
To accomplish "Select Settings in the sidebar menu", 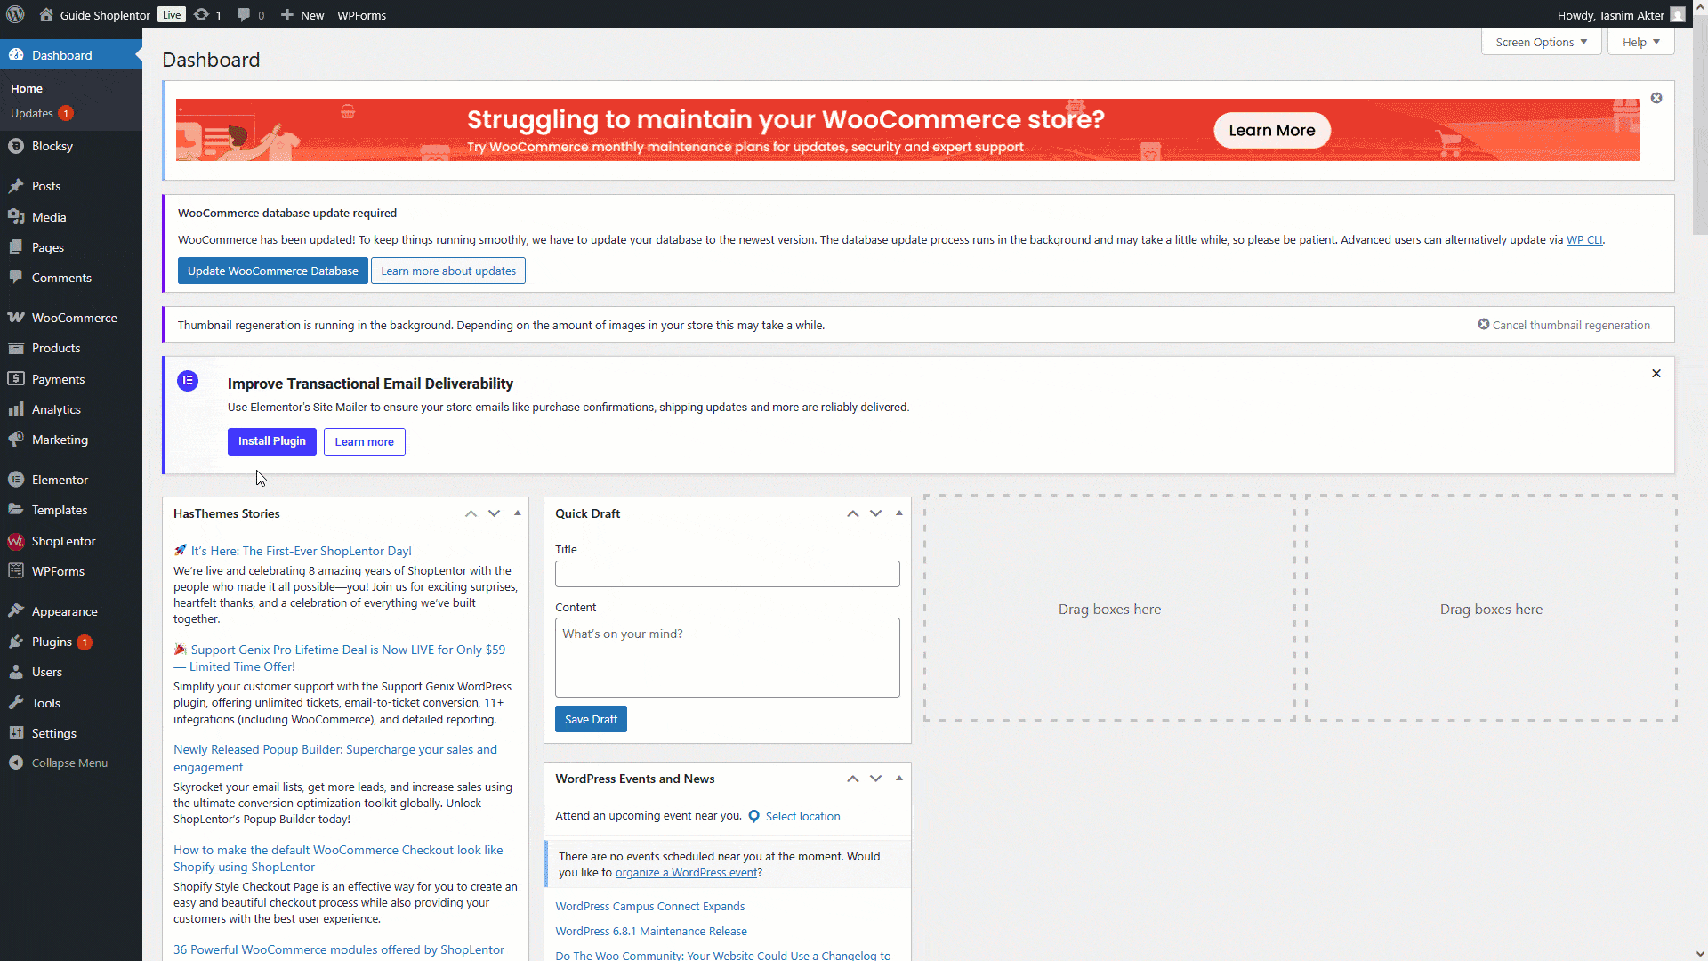I will click(x=53, y=732).
